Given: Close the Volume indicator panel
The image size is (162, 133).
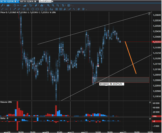Looking at the screenshot, I should pos(150,102).
